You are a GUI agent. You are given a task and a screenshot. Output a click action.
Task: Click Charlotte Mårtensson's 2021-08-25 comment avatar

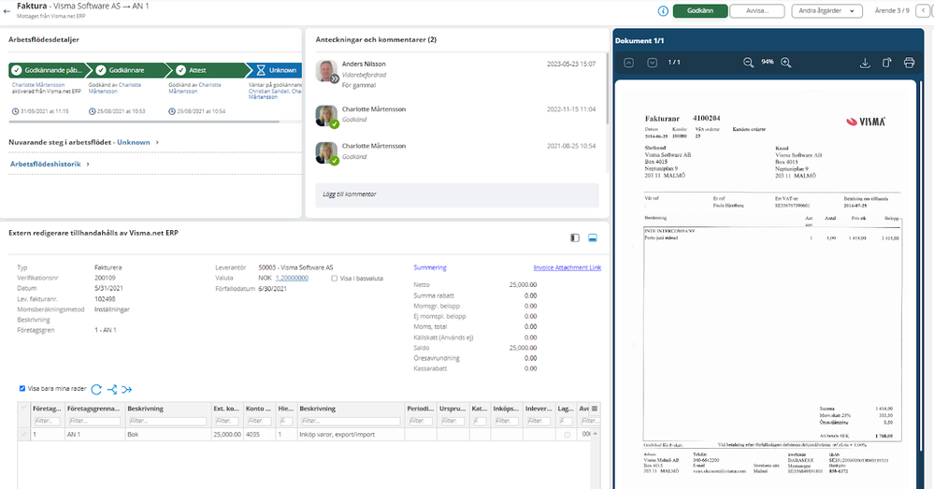(x=326, y=153)
